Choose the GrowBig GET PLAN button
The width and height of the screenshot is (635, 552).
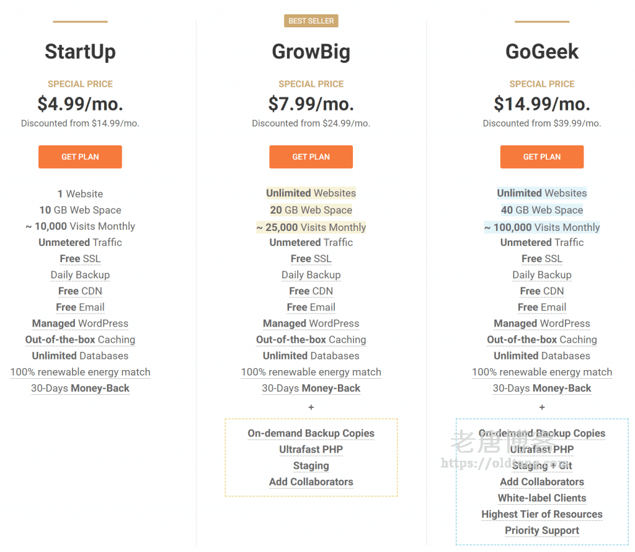[x=311, y=157]
